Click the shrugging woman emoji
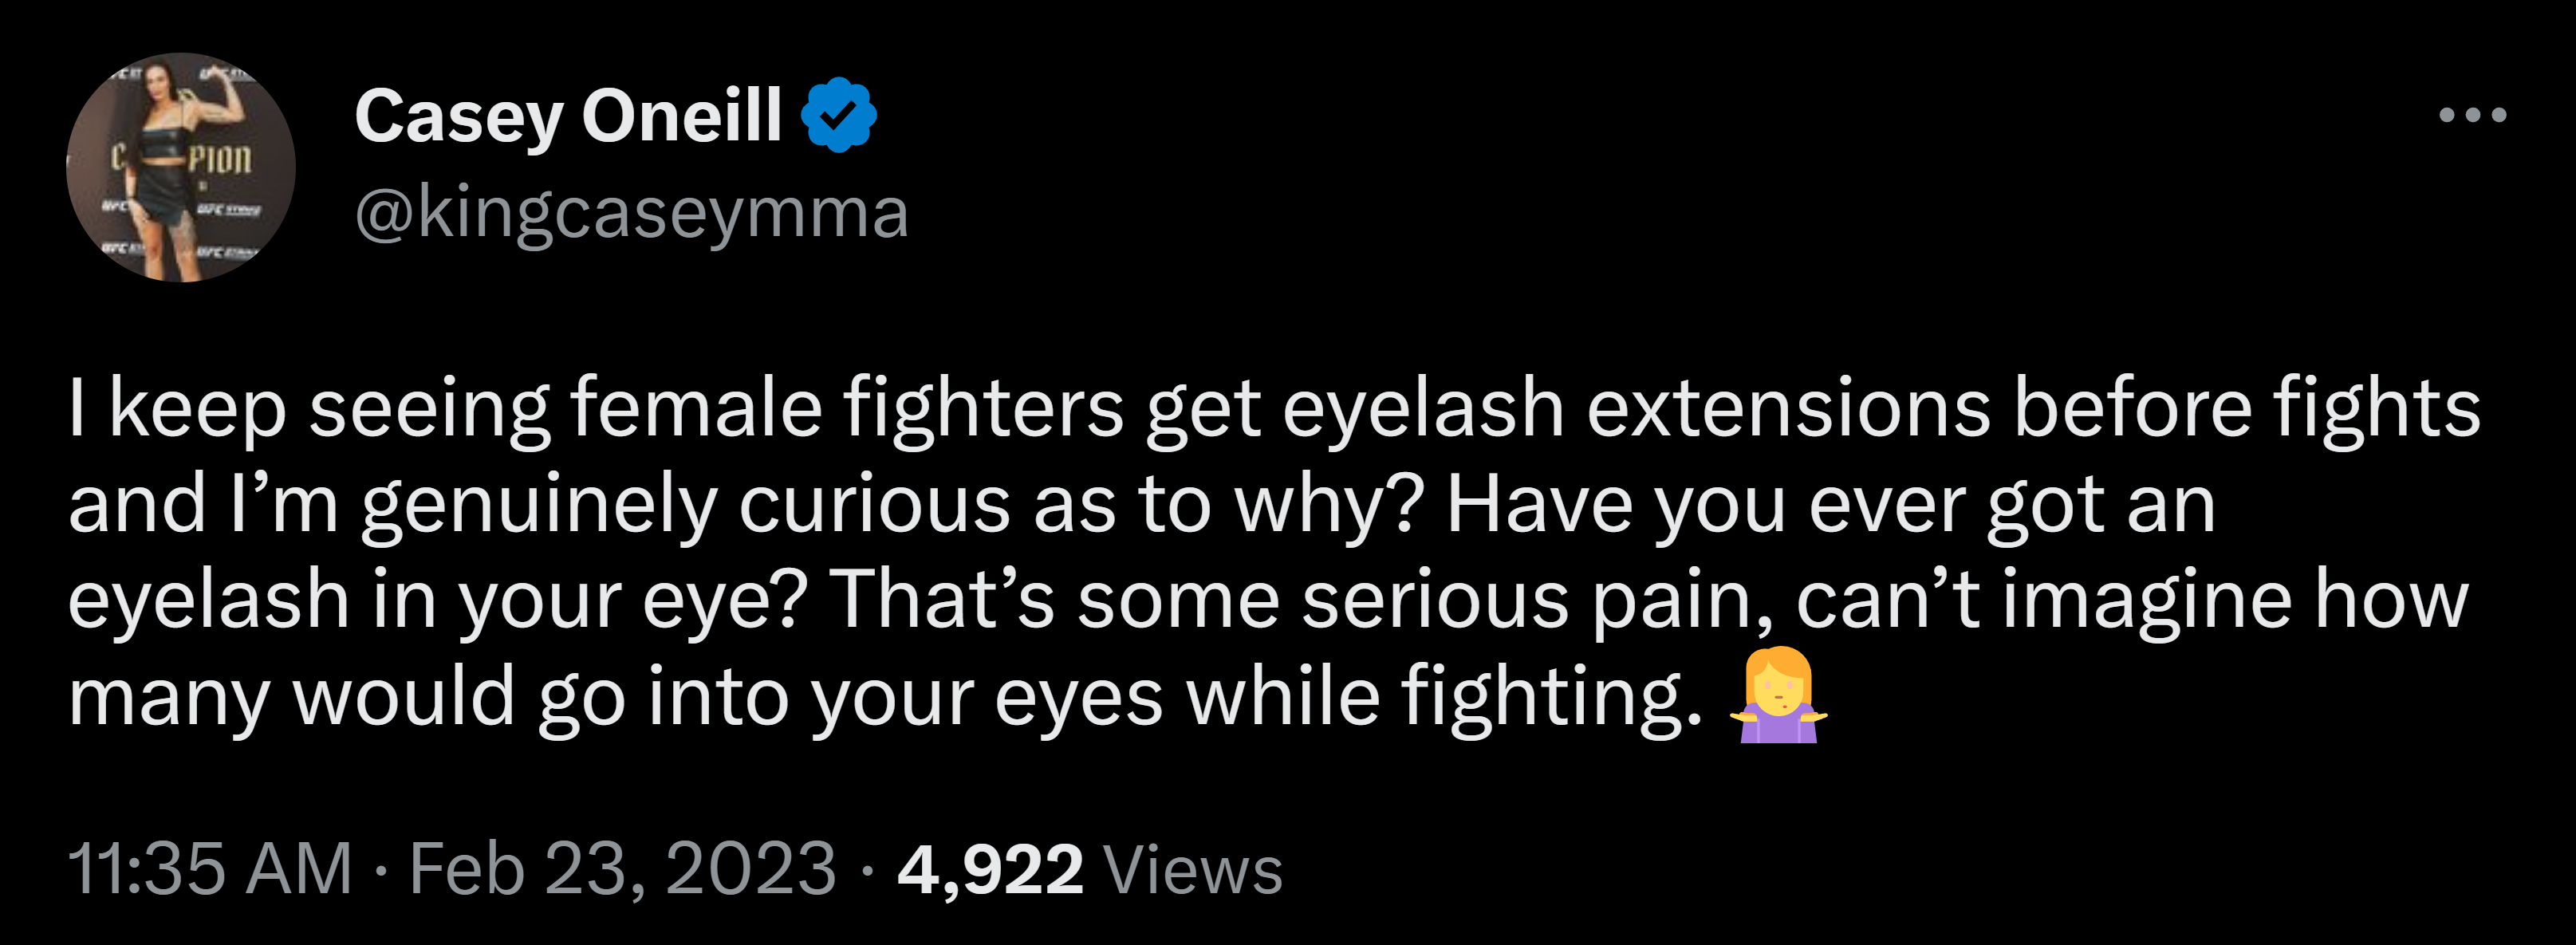The height and width of the screenshot is (945, 2576). click(x=1778, y=695)
